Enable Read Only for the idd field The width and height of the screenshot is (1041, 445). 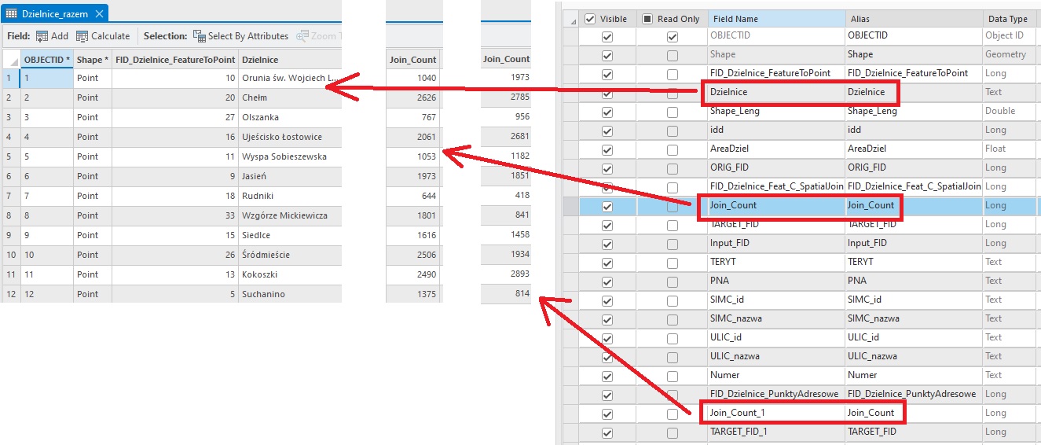[x=672, y=131]
